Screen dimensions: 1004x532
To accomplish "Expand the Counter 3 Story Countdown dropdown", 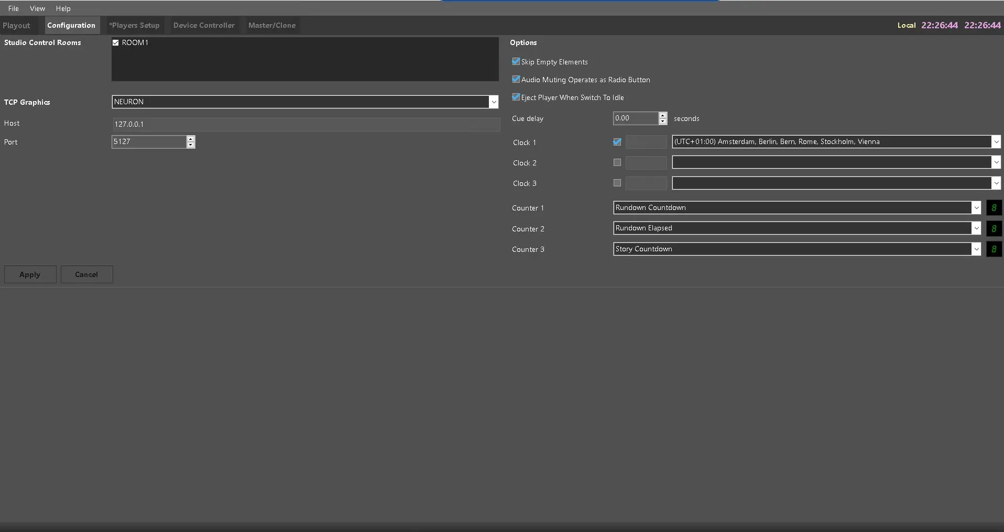I will (x=976, y=249).
